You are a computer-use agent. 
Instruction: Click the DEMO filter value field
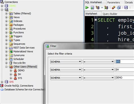coord(125,78)
